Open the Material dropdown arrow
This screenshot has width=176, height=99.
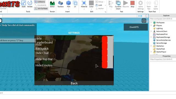[x=84, y=9]
